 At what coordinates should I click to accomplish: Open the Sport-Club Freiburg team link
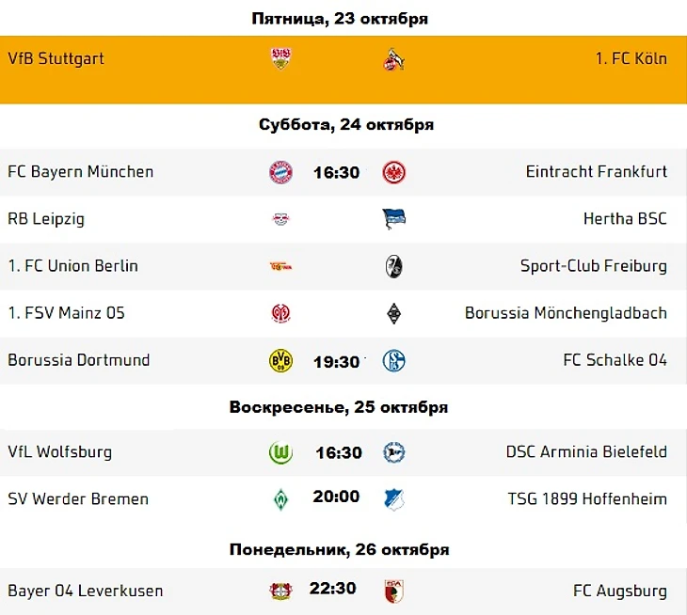coord(594,266)
